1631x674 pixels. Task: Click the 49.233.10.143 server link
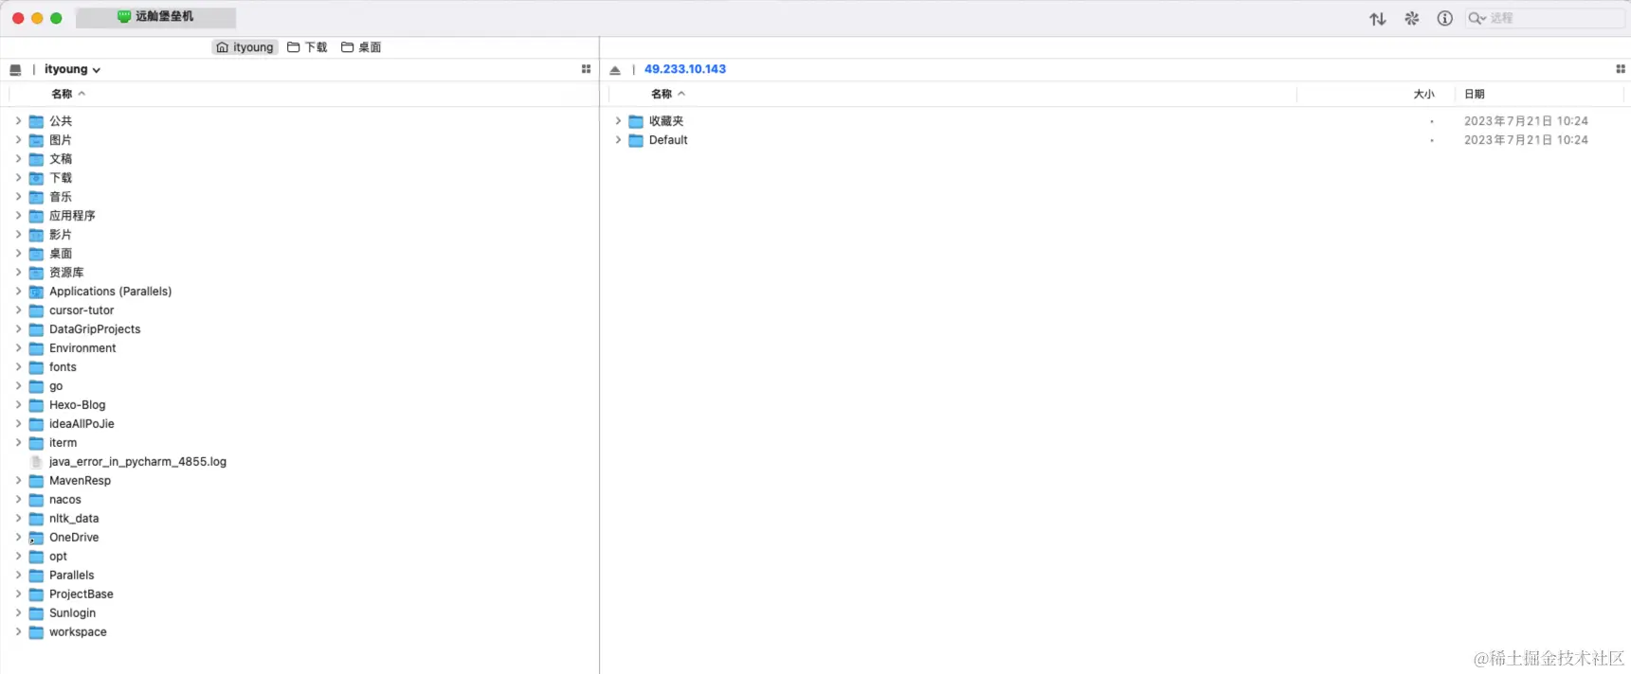click(685, 69)
